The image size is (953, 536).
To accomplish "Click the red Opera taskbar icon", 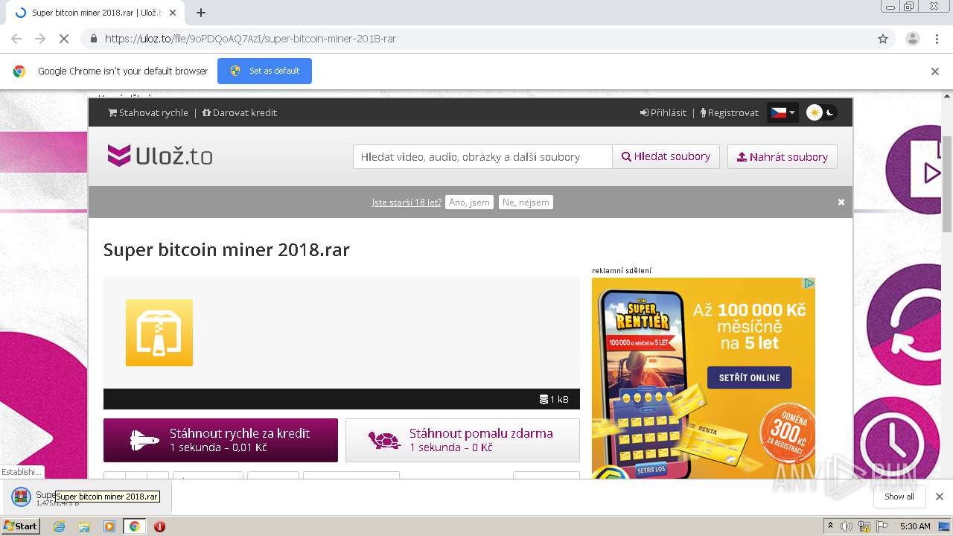I will (x=159, y=526).
